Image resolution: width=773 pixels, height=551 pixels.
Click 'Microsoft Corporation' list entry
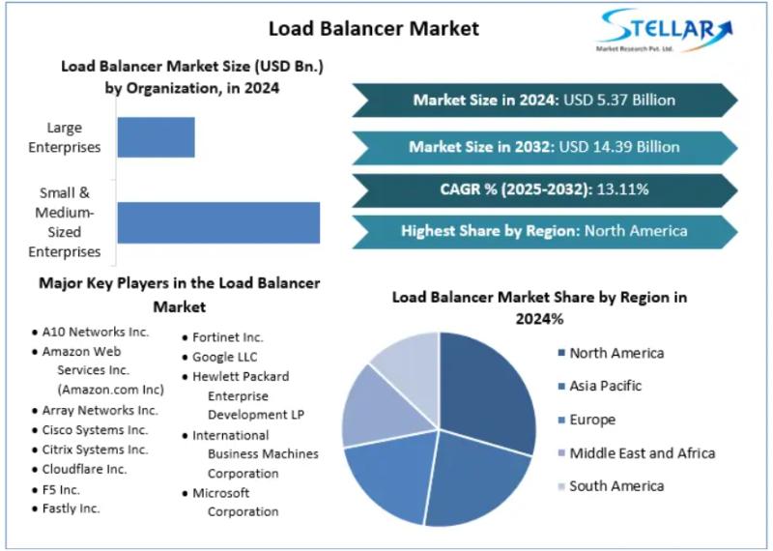tap(236, 502)
